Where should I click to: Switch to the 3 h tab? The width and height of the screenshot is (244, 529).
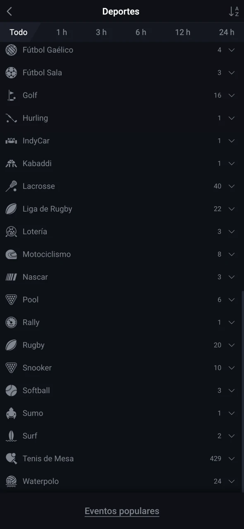101,32
